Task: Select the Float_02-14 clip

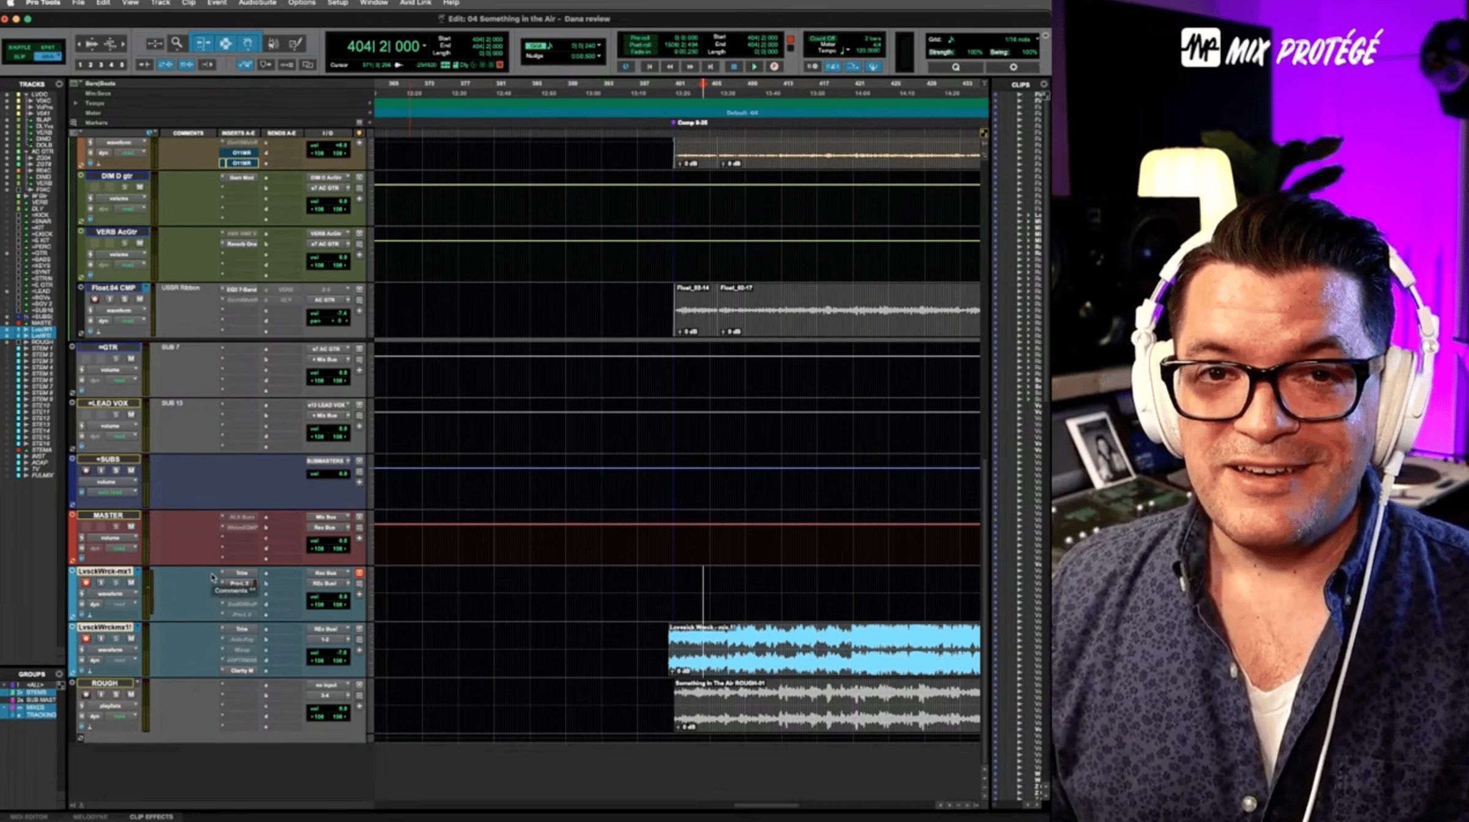Action: pyautogui.click(x=696, y=309)
